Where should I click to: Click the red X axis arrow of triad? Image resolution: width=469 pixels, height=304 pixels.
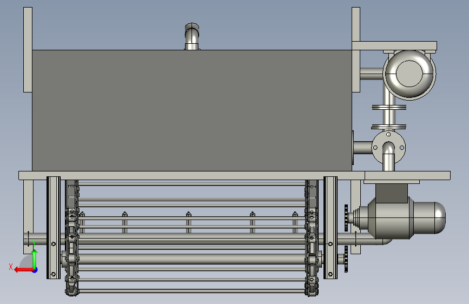(23, 270)
